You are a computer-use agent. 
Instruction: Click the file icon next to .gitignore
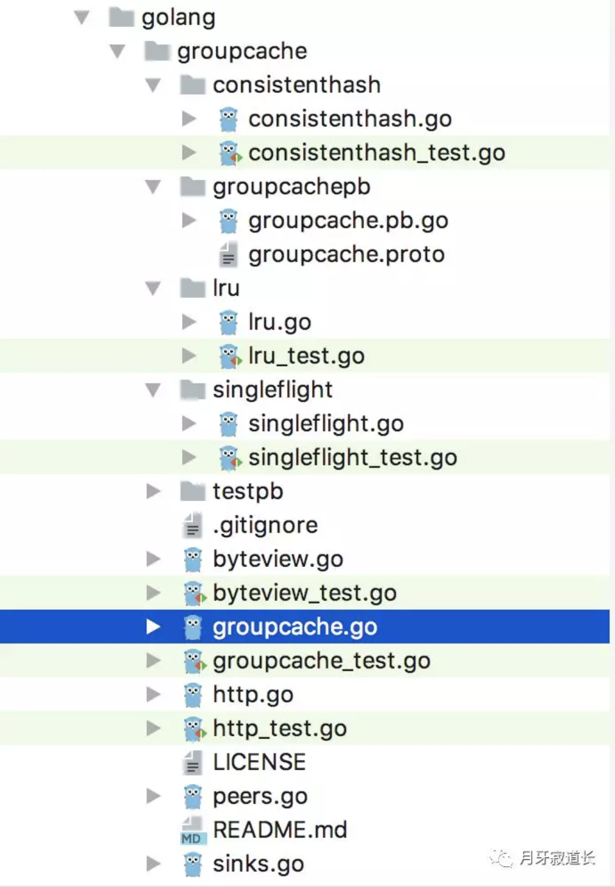click(x=193, y=526)
